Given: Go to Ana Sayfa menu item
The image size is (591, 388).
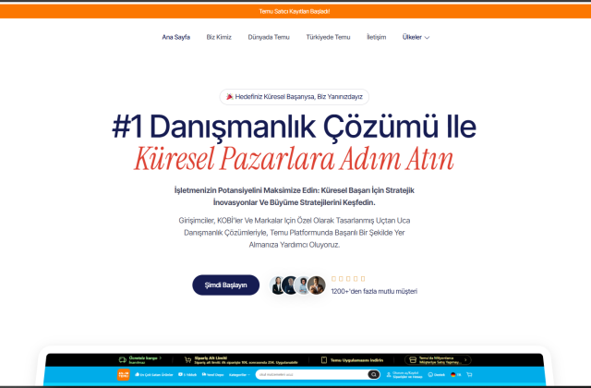Looking at the screenshot, I should tap(175, 37).
